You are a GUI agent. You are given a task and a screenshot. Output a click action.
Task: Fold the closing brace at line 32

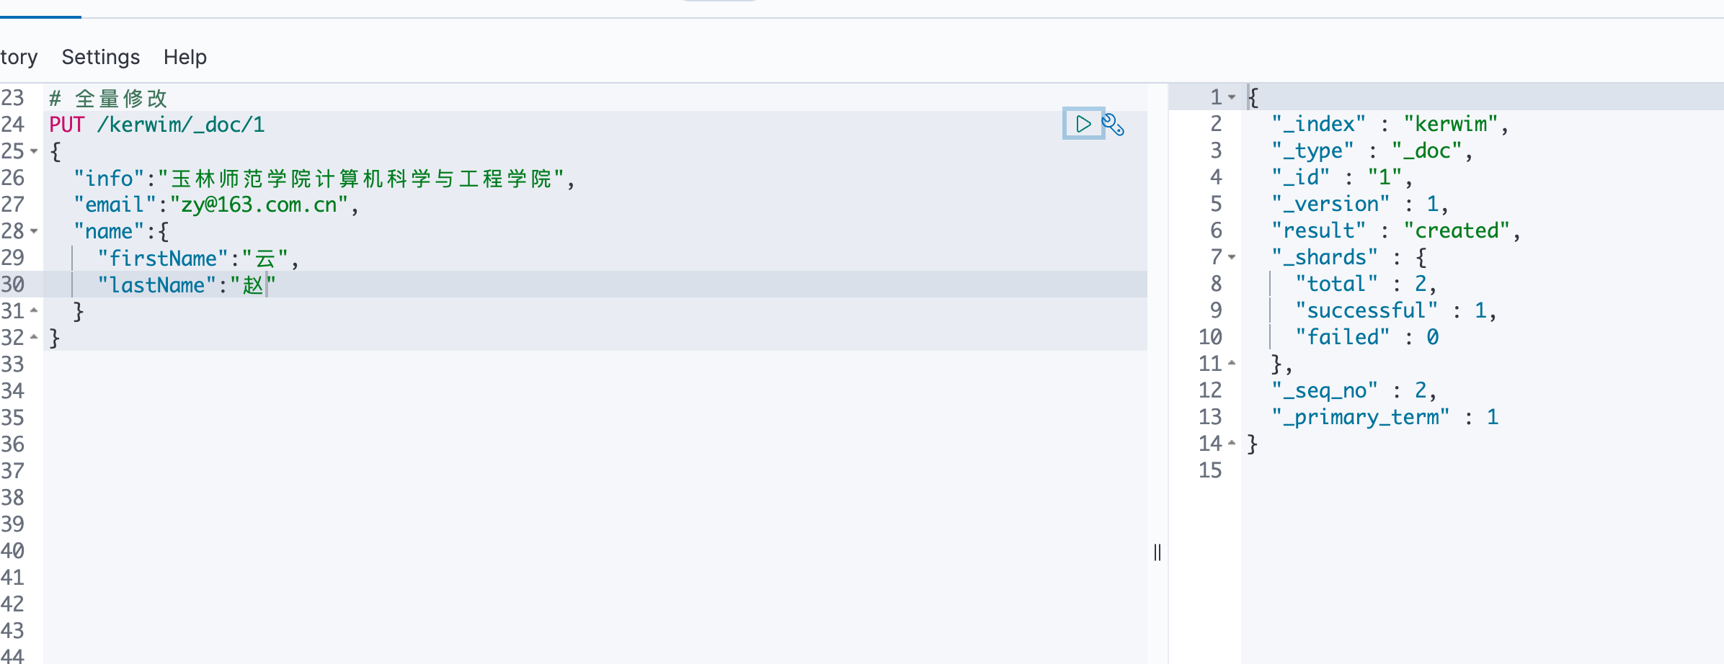pos(34,337)
